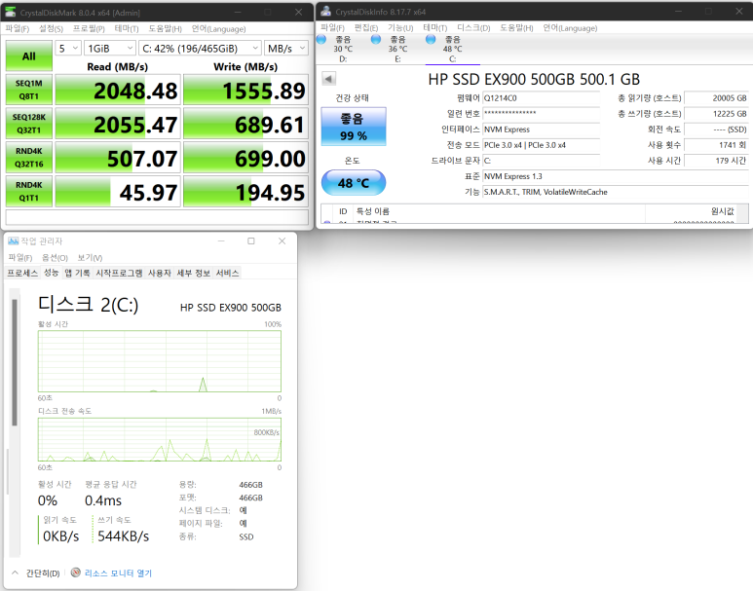This screenshot has height=591, width=753.
Task: Click the total host writes value 12225 GB
Action: pos(717,114)
